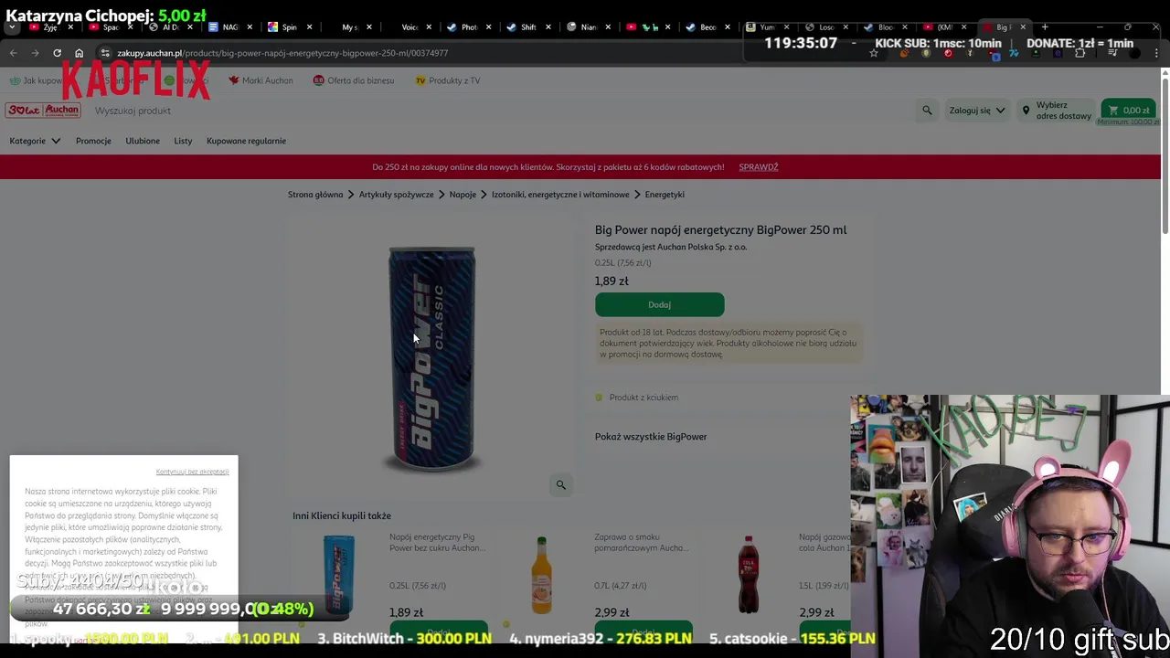1170x658 pixels.
Task: Click Oferta dla biznesu icon
Action: pyautogui.click(x=318, y=80)
